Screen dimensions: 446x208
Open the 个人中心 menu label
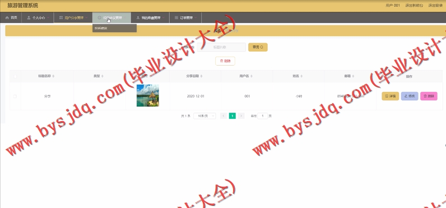pos(39,17)
